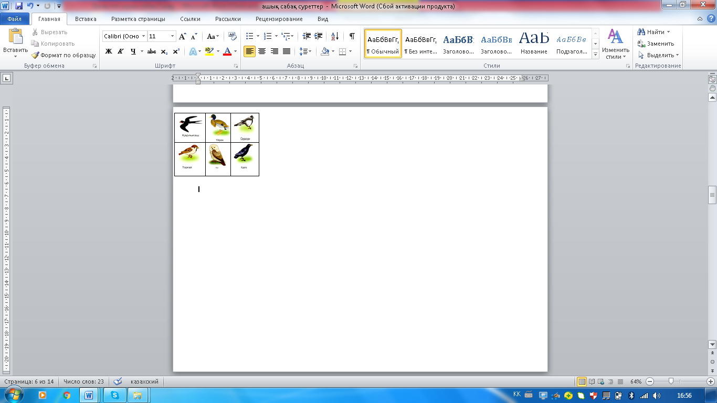Open the font size dropdown showing 11
717x403 pixels.
(x=173, y=36)
